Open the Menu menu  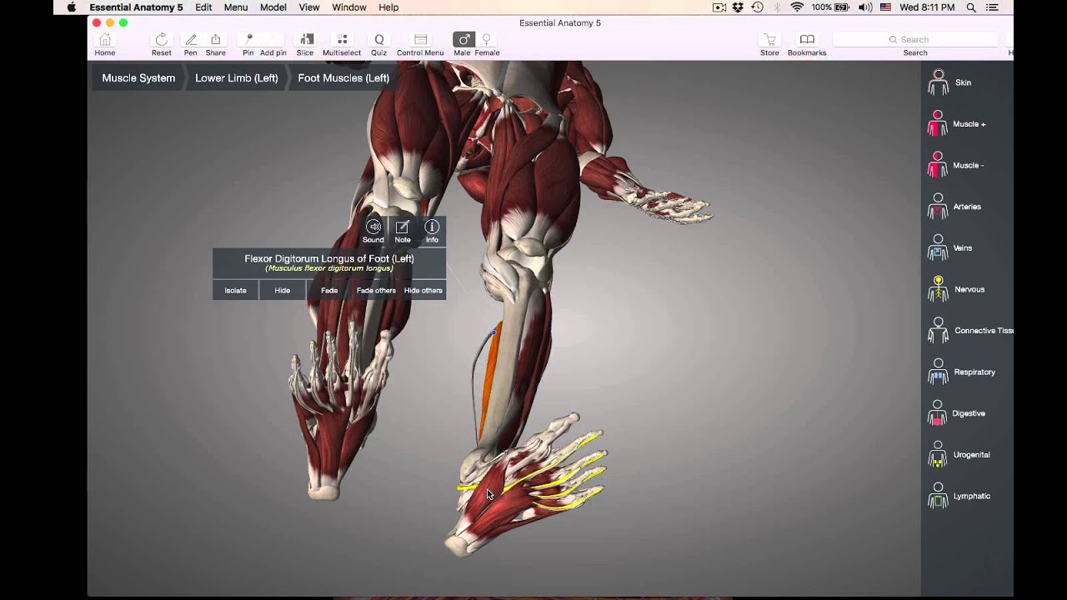pos(236,7)
